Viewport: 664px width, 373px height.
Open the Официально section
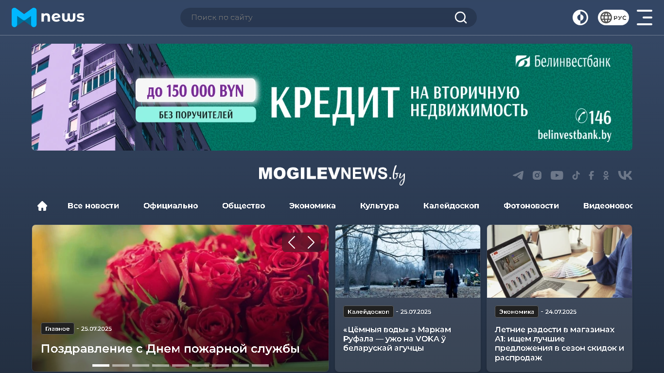171,206
